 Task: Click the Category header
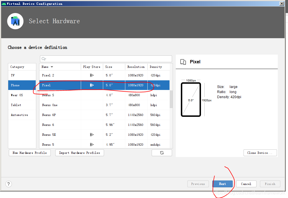(22, 67)
